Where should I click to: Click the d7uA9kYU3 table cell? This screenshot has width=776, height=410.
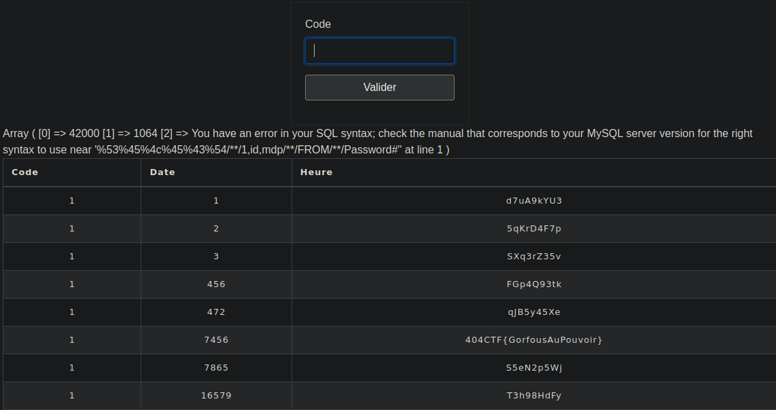tap(533, 201)
